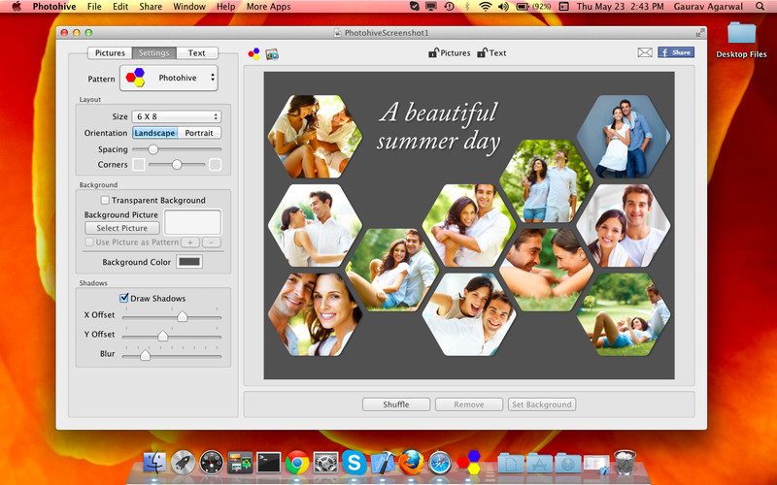Image resolution: width=777 pixels, height=485 pixels.
Task: Open Safari from the Dock
Action: [440, 463]
